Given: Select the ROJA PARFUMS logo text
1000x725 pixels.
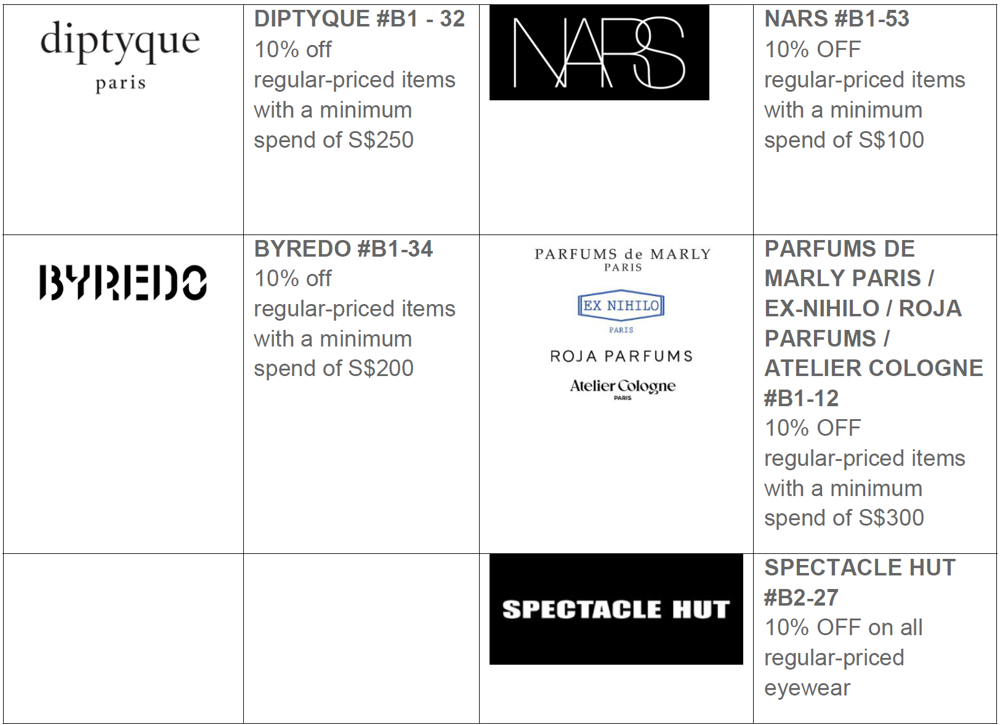Looking at the screenshot, I should (622, 356).
